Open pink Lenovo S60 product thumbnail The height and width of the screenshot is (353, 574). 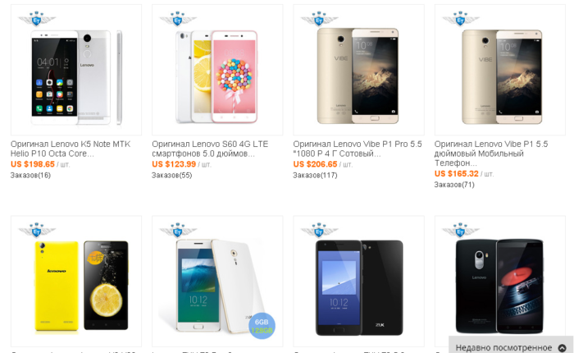(217, 70)
